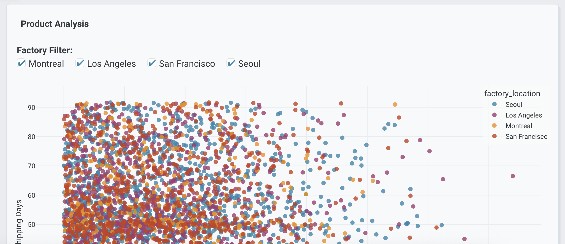This screenshot has width=565, height=244.
Task: Toggle San Francisco legend text entry
Action: point(526,137)
